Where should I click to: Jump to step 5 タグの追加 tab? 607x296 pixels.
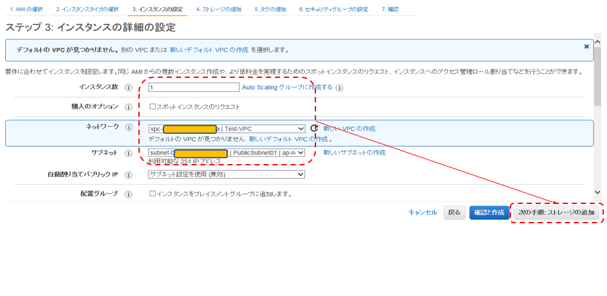pos(270,9)
